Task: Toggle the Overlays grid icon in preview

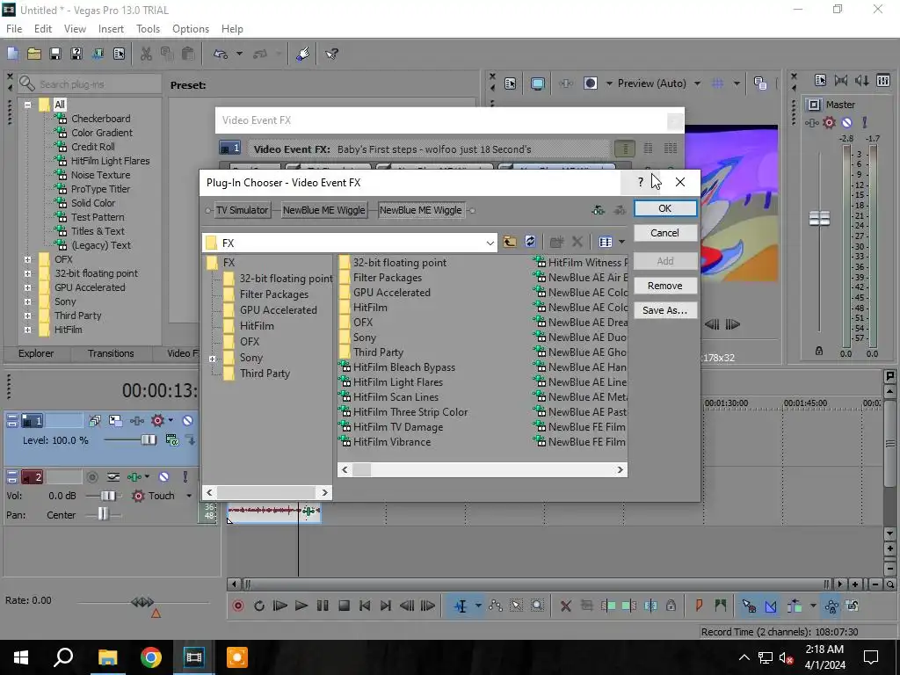Action: pos(717,83)
